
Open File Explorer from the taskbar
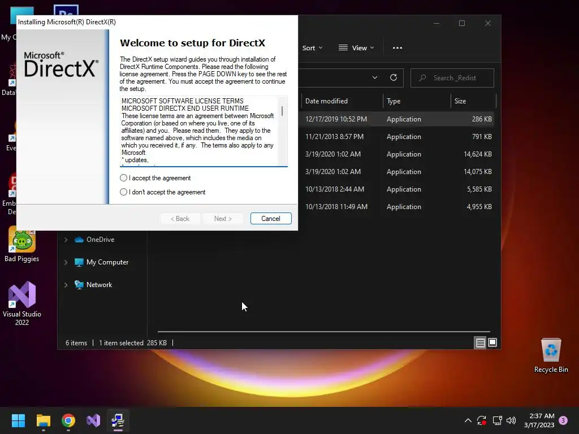(x=43, y=420)
